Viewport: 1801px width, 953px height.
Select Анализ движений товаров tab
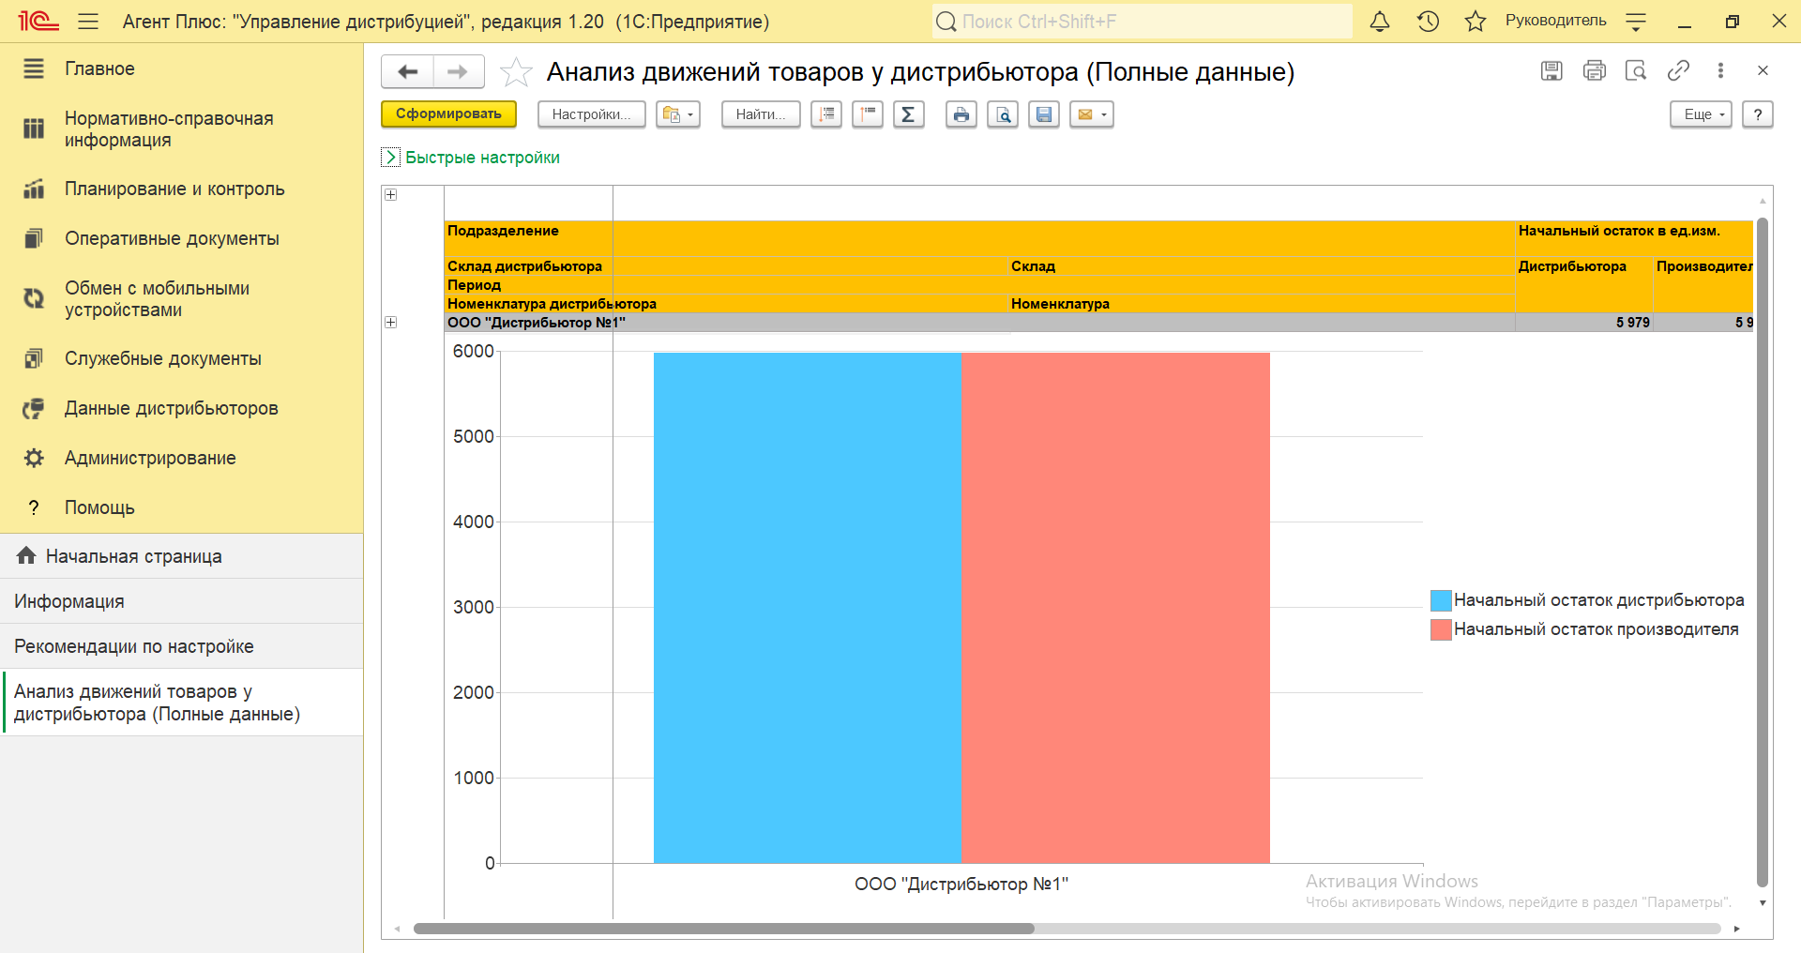181,703
